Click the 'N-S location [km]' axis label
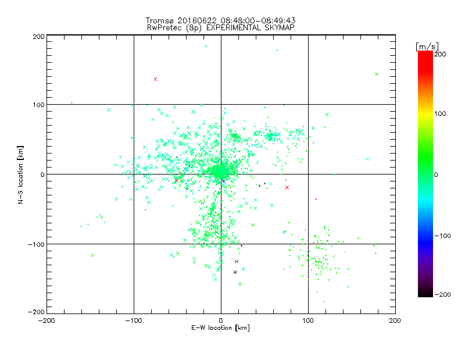The width and height of the screenshot is (465, 349). pyautogui.click(x=20, y=175)
